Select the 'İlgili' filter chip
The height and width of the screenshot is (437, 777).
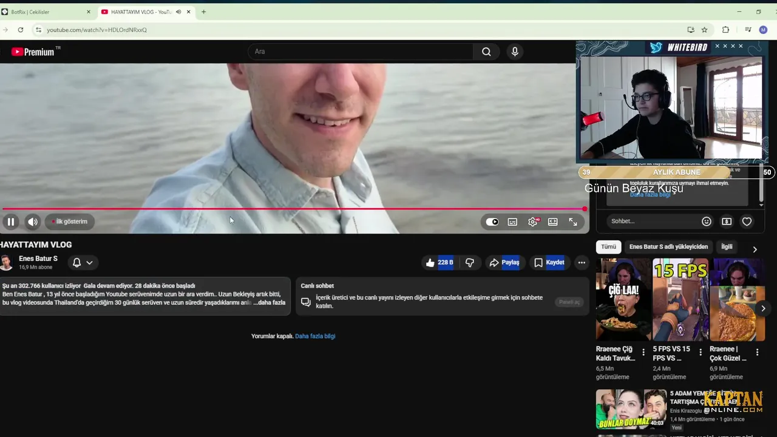click(727, 247)
